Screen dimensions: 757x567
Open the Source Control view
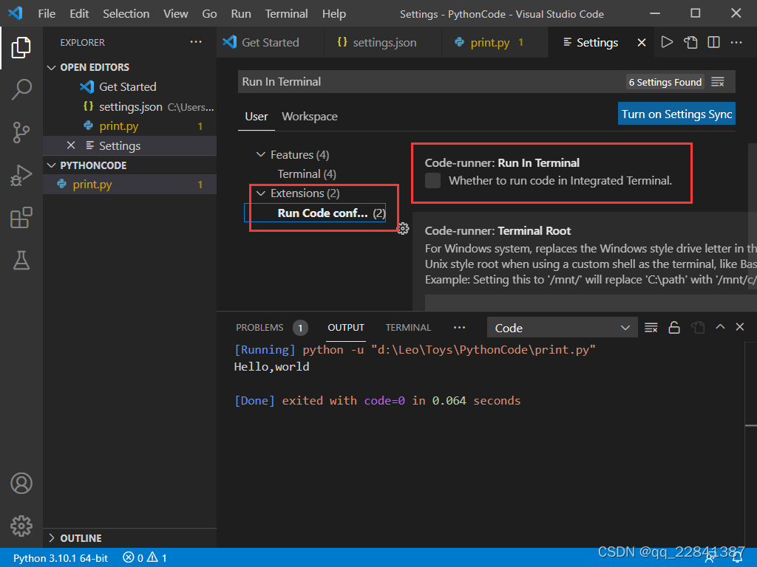tap(21, 132)
